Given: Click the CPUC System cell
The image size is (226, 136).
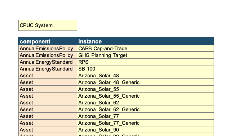Looking at the screenshot, I should pyautogui.click(x=47, y=25).
